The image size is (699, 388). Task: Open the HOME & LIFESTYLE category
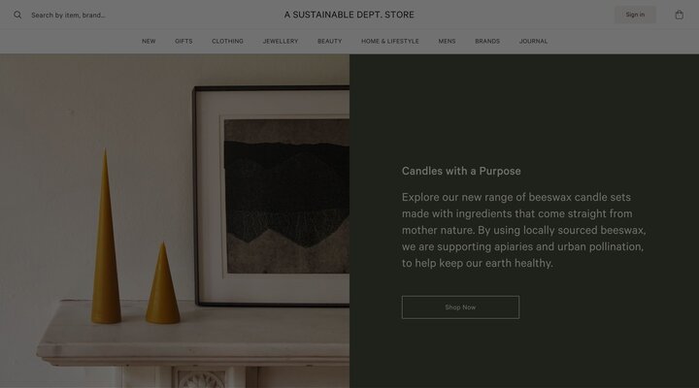click(390, 41)
